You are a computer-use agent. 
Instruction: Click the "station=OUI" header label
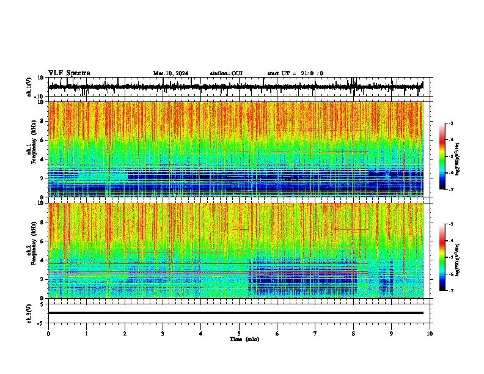pyautogui.click(x=226, y=73)
